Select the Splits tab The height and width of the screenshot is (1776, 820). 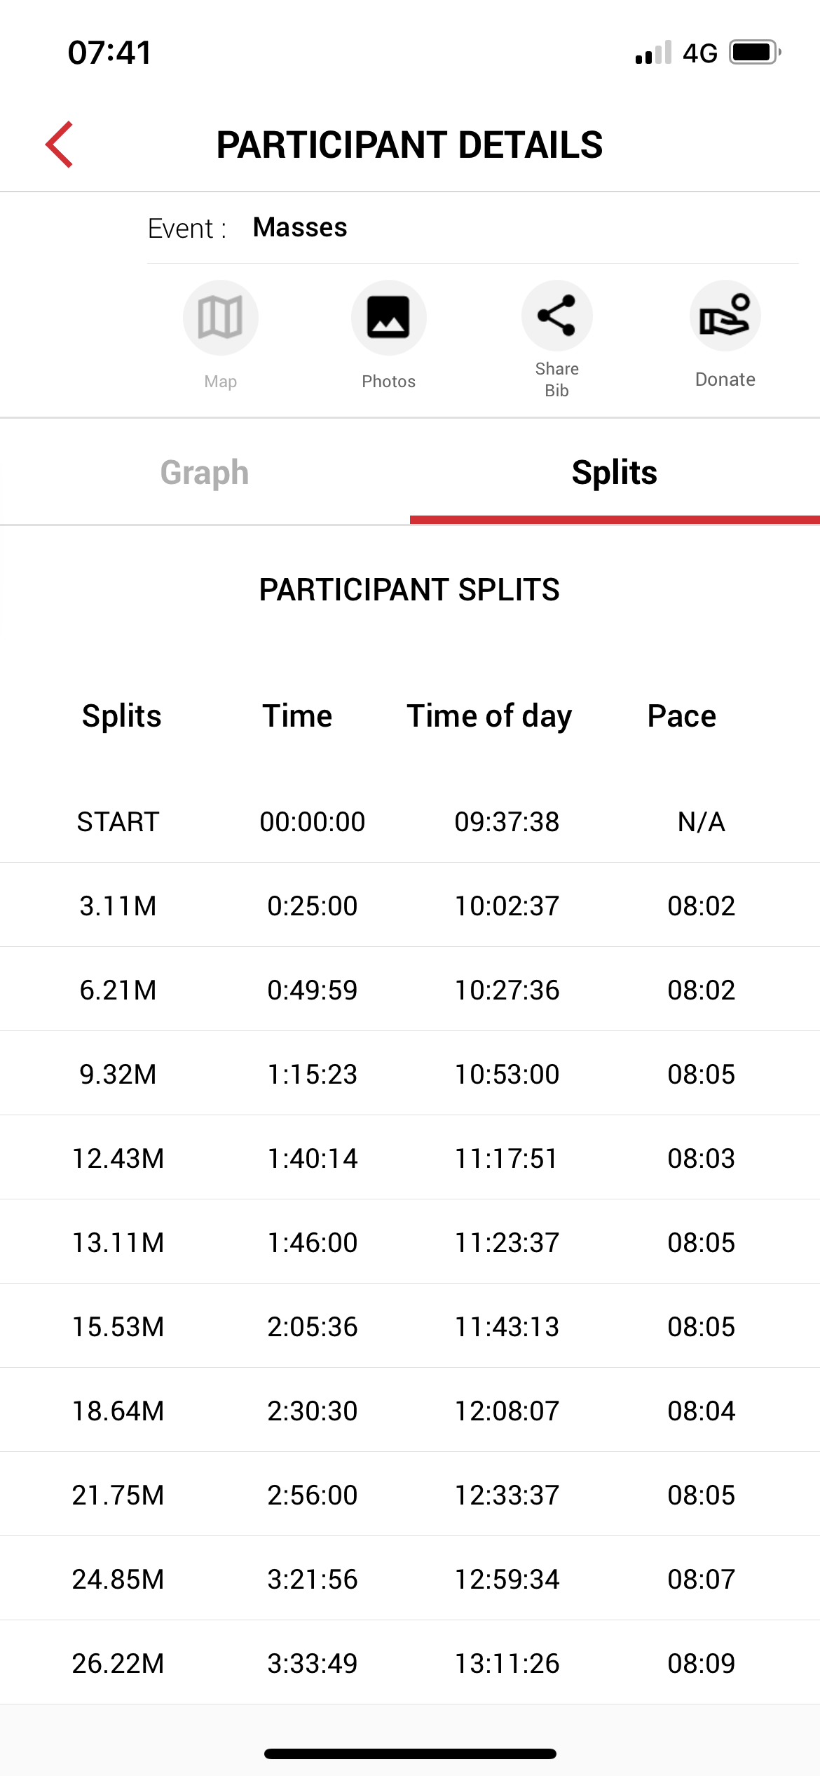(x=614, y=473)
